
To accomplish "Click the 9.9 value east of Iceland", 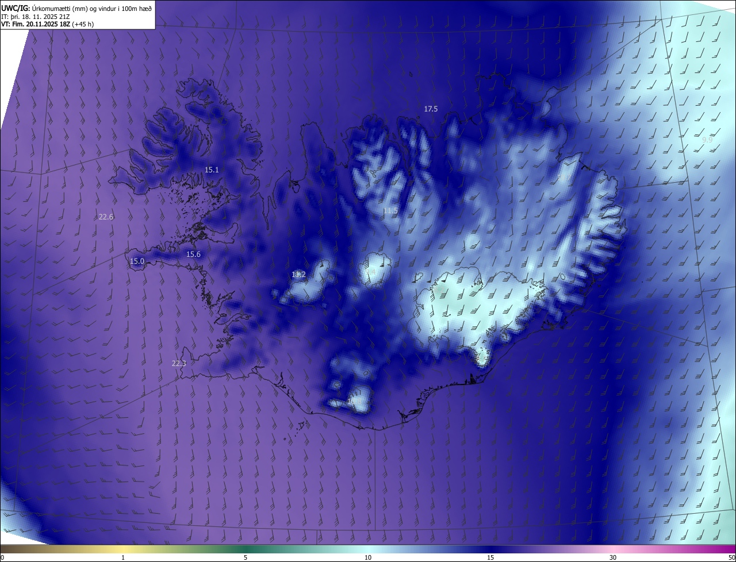I will [707, 140].
